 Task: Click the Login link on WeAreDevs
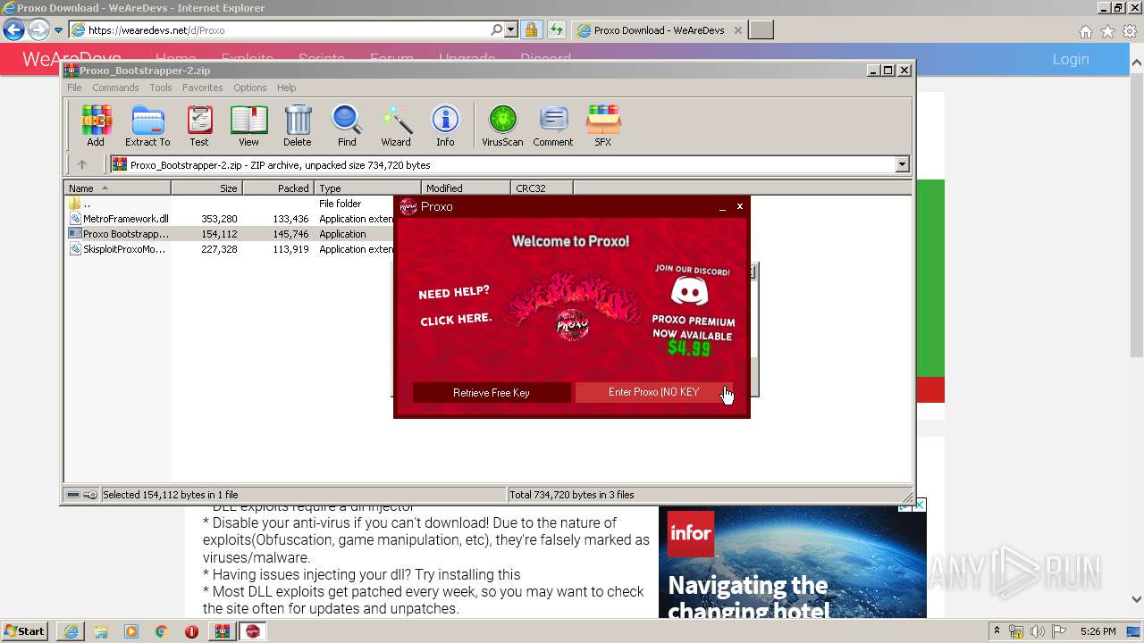[x=1070, y=59]
